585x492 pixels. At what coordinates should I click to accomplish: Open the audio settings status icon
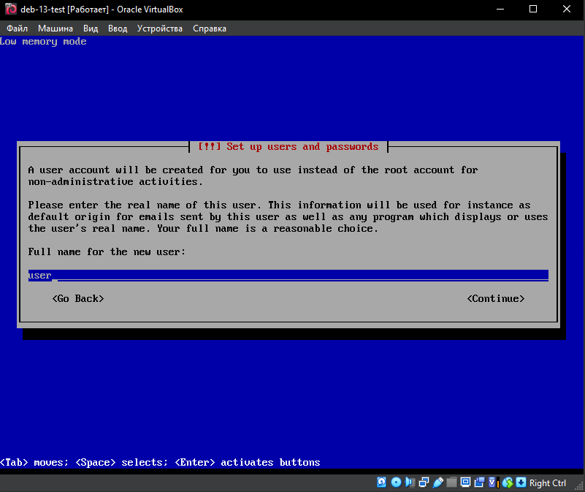(x=410, y=482)
